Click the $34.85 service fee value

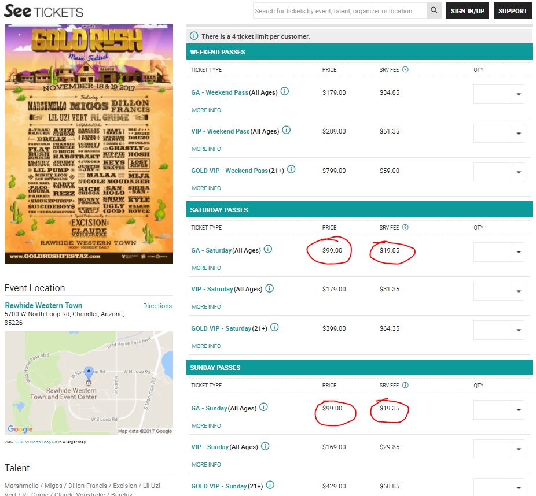click(x=390, y=92)
